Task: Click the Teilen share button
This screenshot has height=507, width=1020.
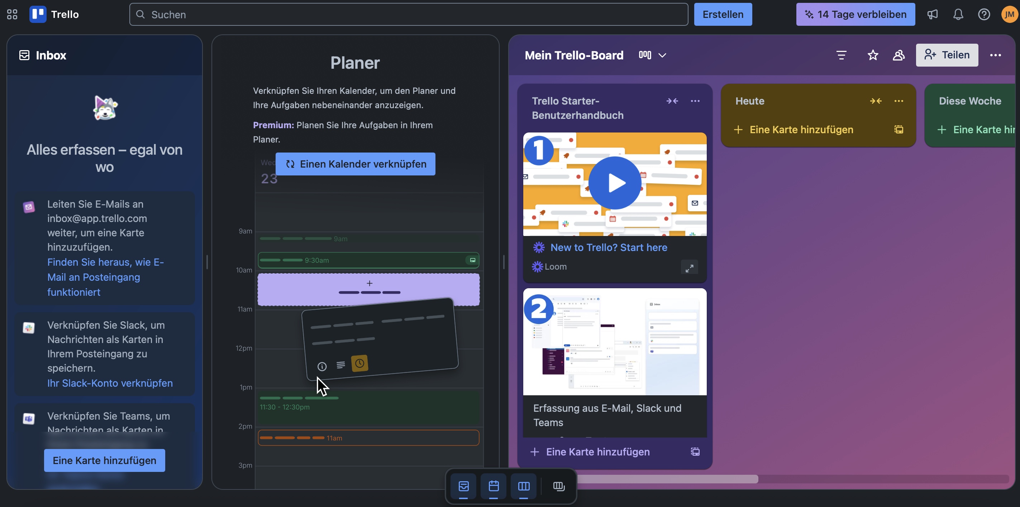Action: [947, 55]
